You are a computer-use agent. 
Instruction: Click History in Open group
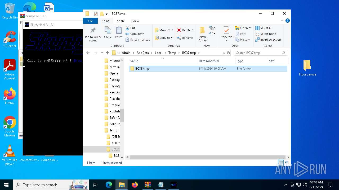point(242,40)
